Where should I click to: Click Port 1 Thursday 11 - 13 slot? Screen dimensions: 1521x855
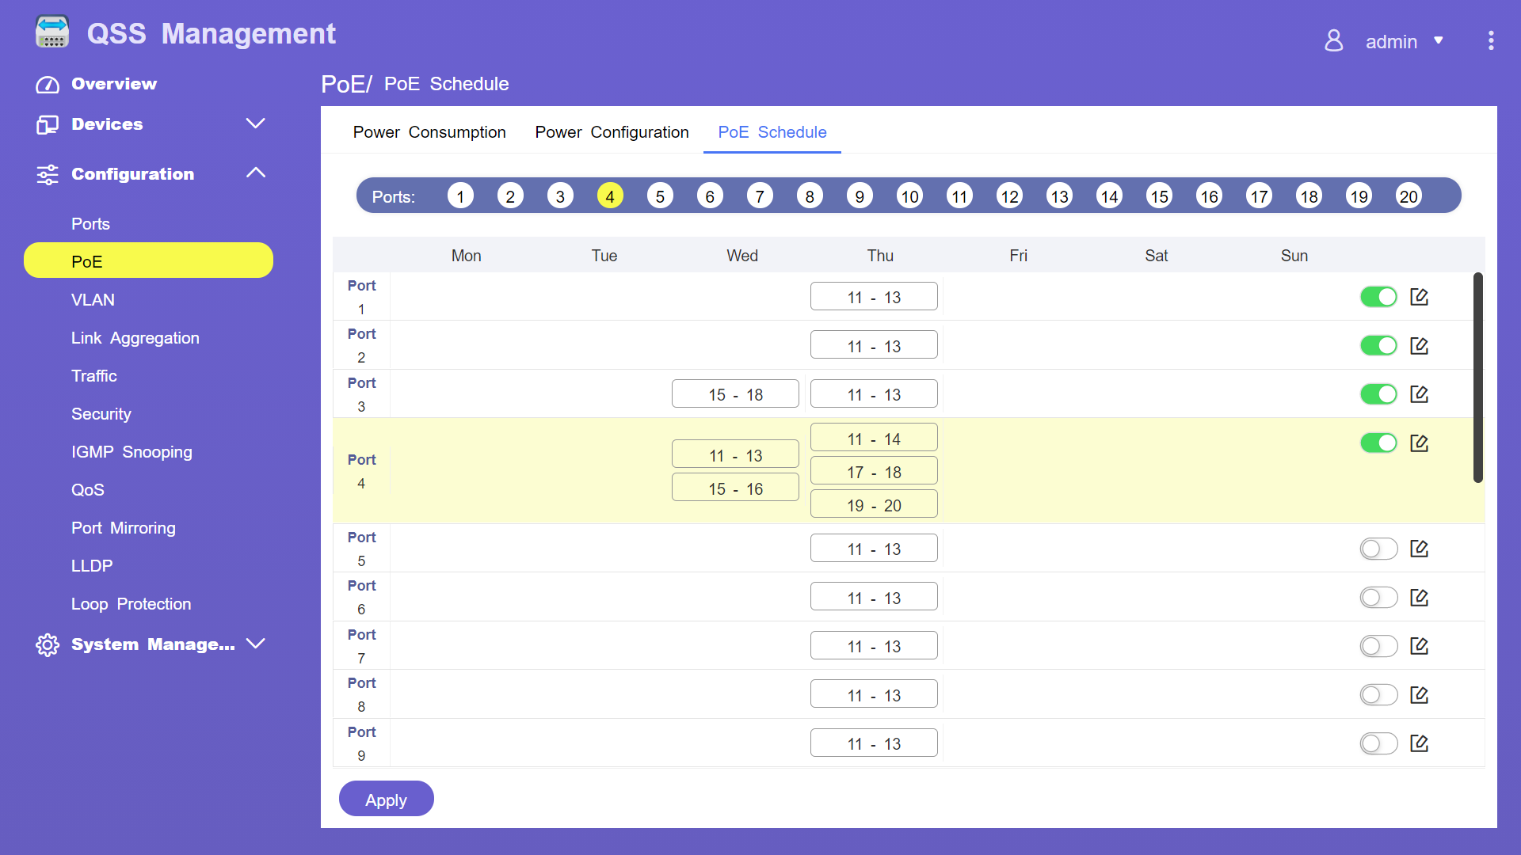pos(874,297)
